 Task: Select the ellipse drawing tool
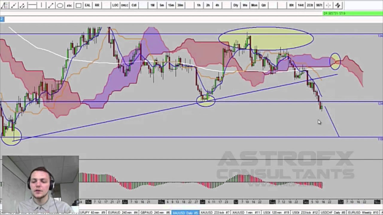60,5
